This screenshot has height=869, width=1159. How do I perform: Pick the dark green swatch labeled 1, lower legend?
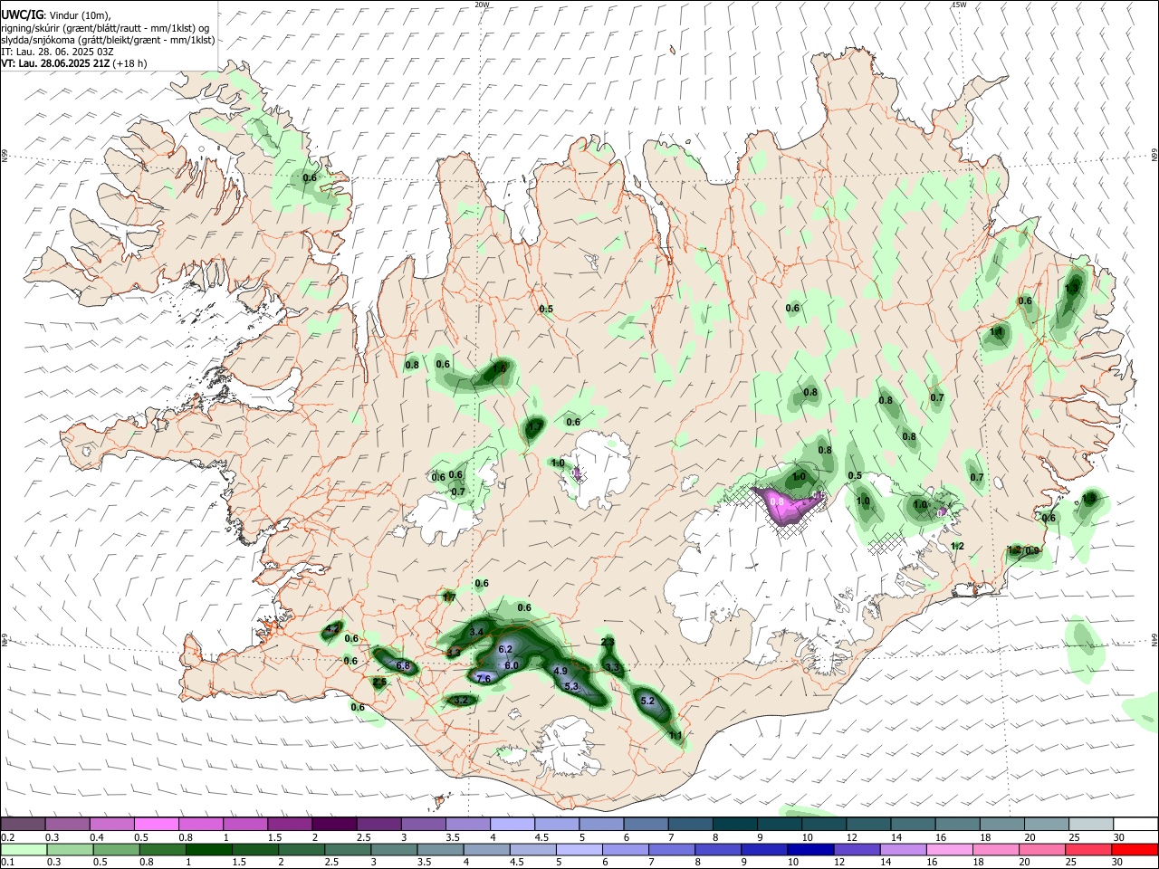pos(208,849)
